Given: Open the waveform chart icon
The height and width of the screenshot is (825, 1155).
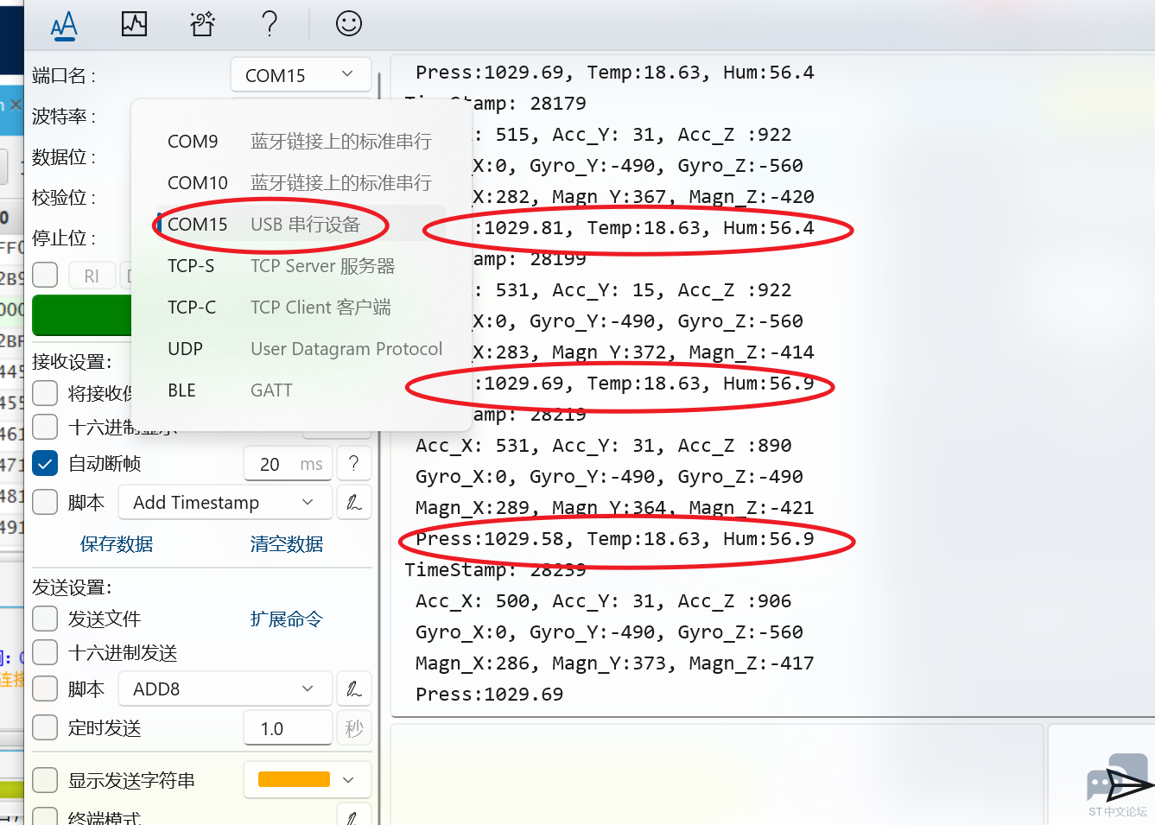Looking at the screenshot, I should [x=134, y=24].
